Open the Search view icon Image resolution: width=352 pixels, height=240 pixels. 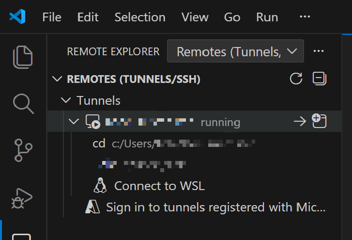pos(23,103)
